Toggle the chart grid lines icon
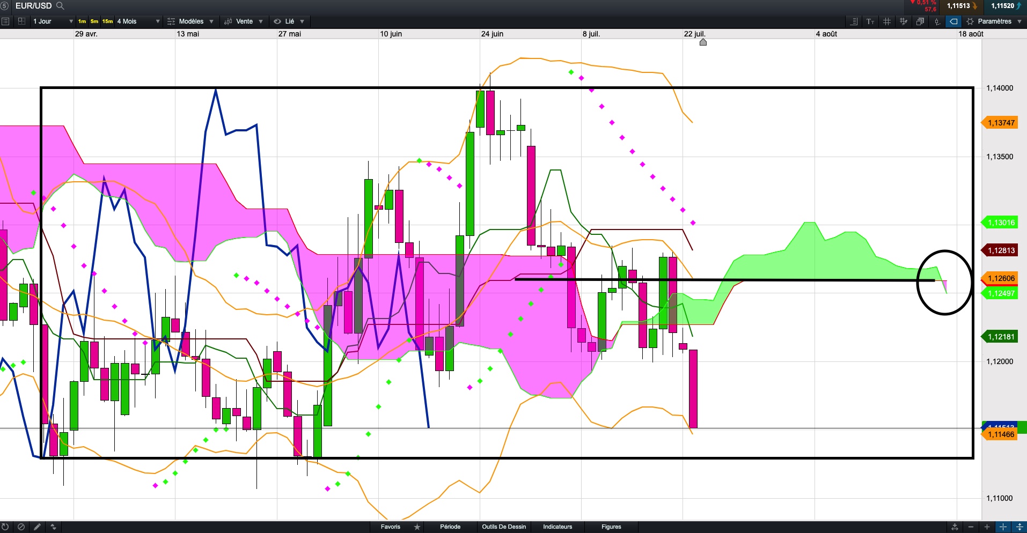 tap(887, 21)
